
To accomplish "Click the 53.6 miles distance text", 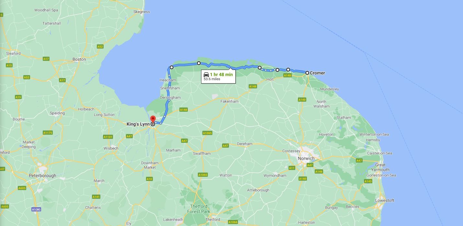I will point(212,79).
